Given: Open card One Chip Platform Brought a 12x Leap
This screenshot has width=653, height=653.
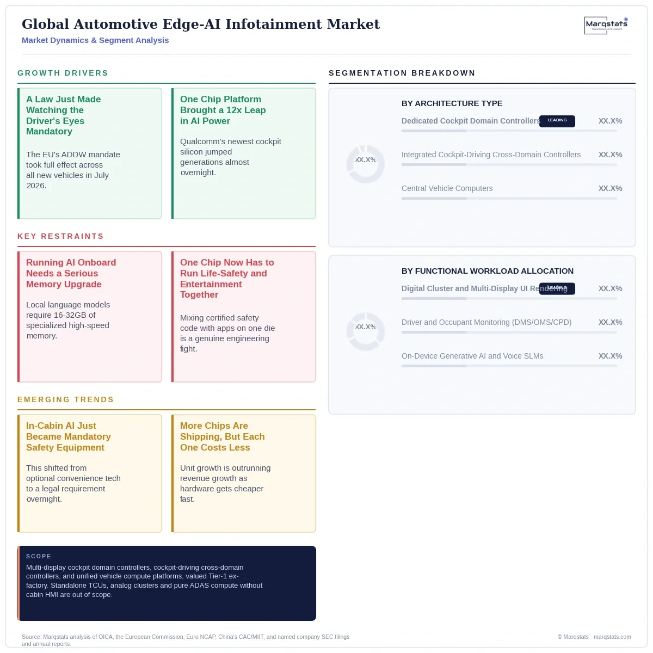Looking at the screenshot, I should [244, 153].
